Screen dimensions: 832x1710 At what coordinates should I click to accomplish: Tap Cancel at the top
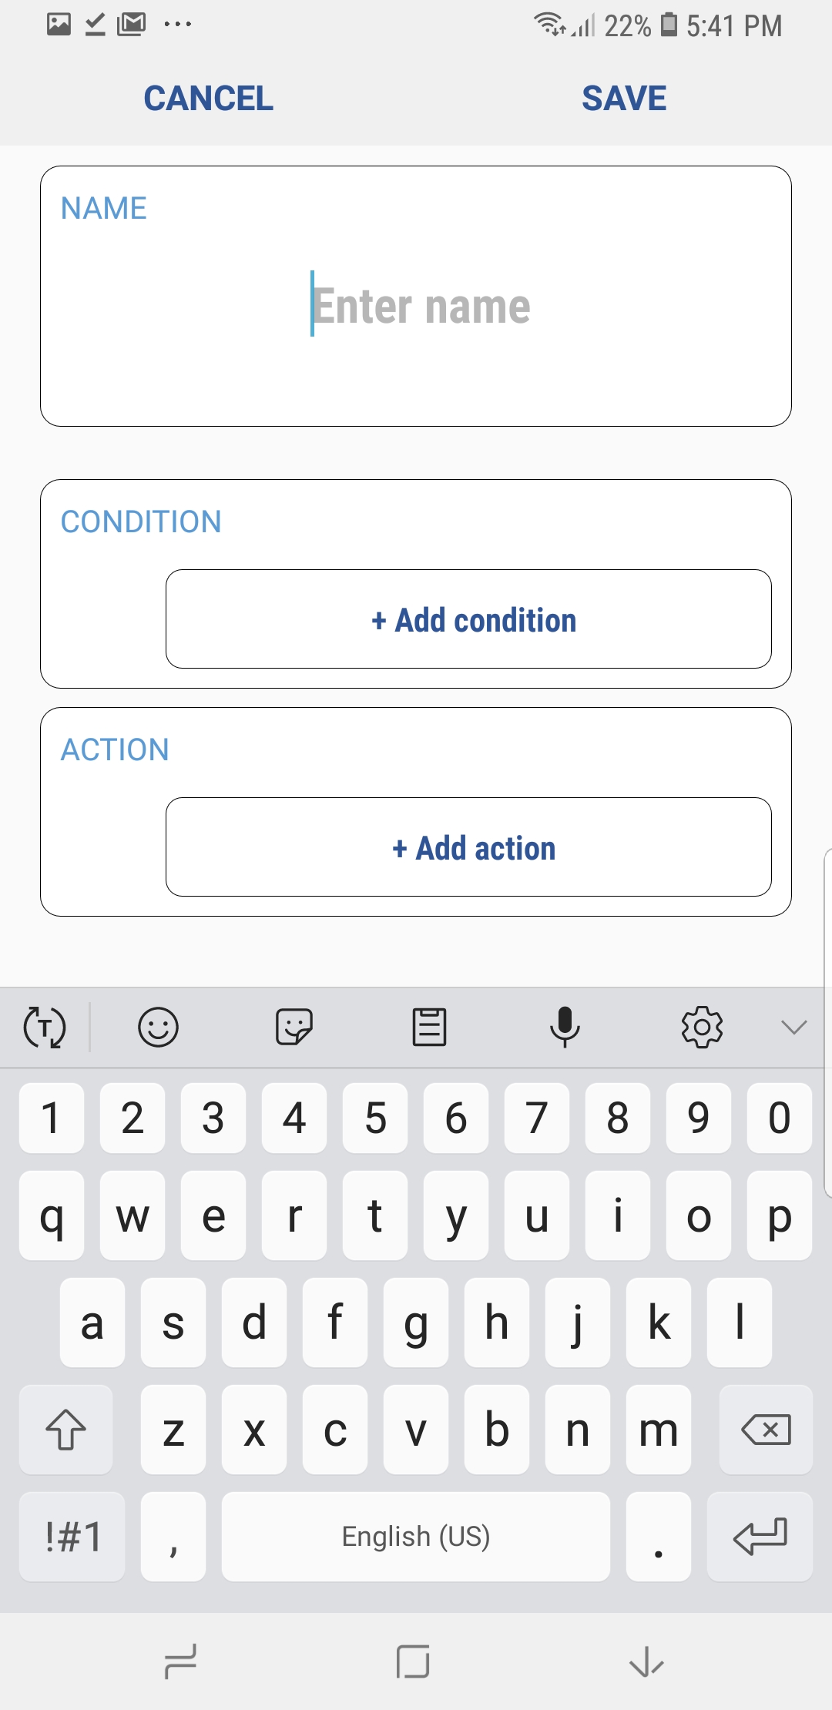209,99
